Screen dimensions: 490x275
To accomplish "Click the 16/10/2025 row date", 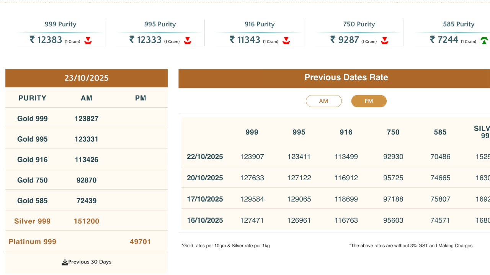I will [x=205, y=220].
